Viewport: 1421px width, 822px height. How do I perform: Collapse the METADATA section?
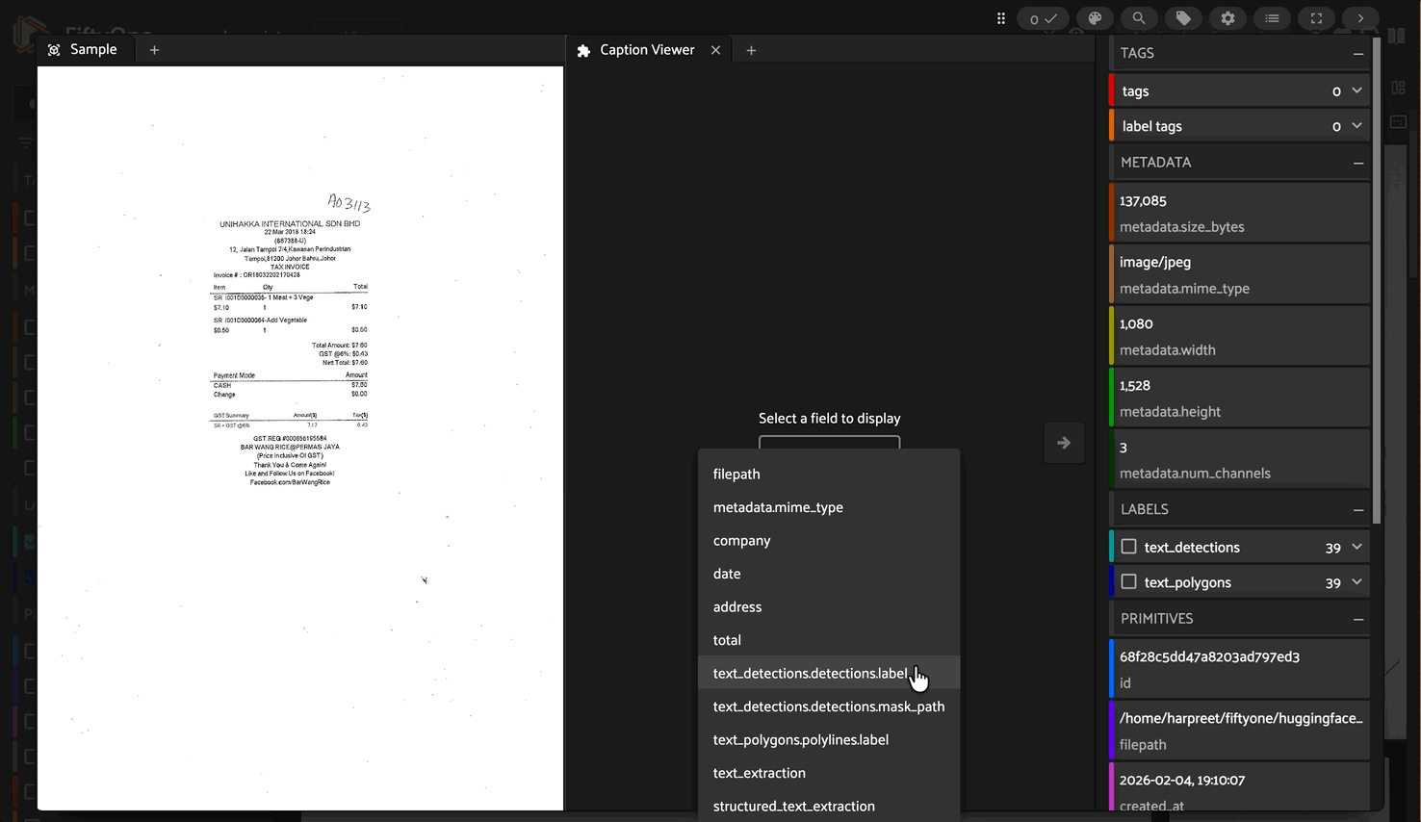[1357, 163]
